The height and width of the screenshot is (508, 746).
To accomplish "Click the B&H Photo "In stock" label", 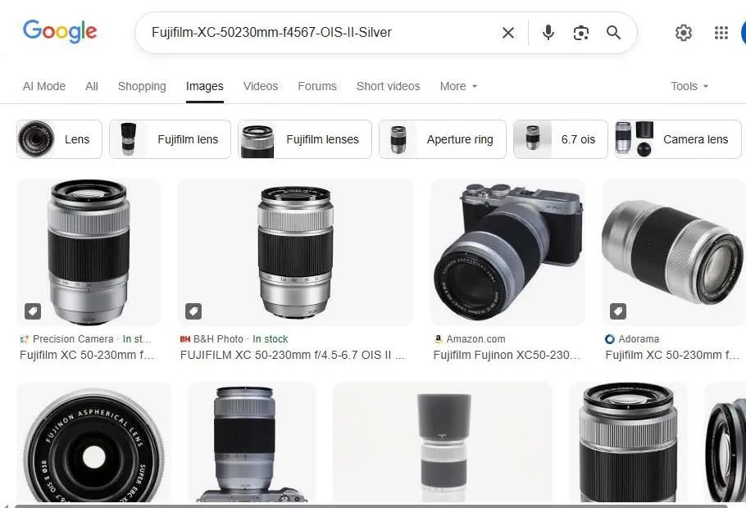I will click(x=271, y=339).
